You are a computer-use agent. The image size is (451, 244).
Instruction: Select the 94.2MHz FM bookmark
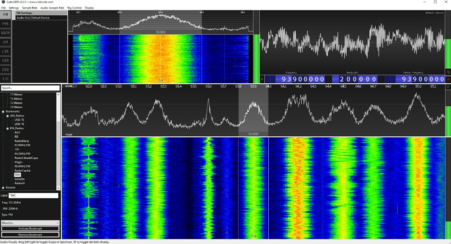(22, 154)
